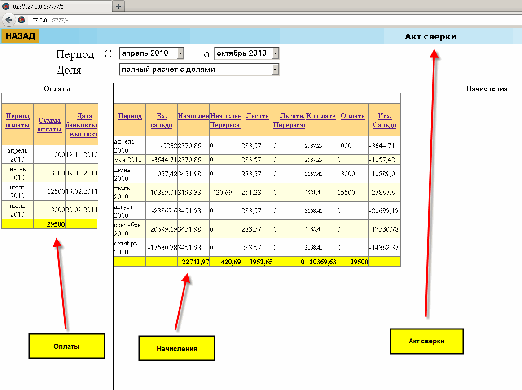This screenshot has height=390, width=522.
Task: Click К оплате total 20369,63
Action: coord(321,262)
